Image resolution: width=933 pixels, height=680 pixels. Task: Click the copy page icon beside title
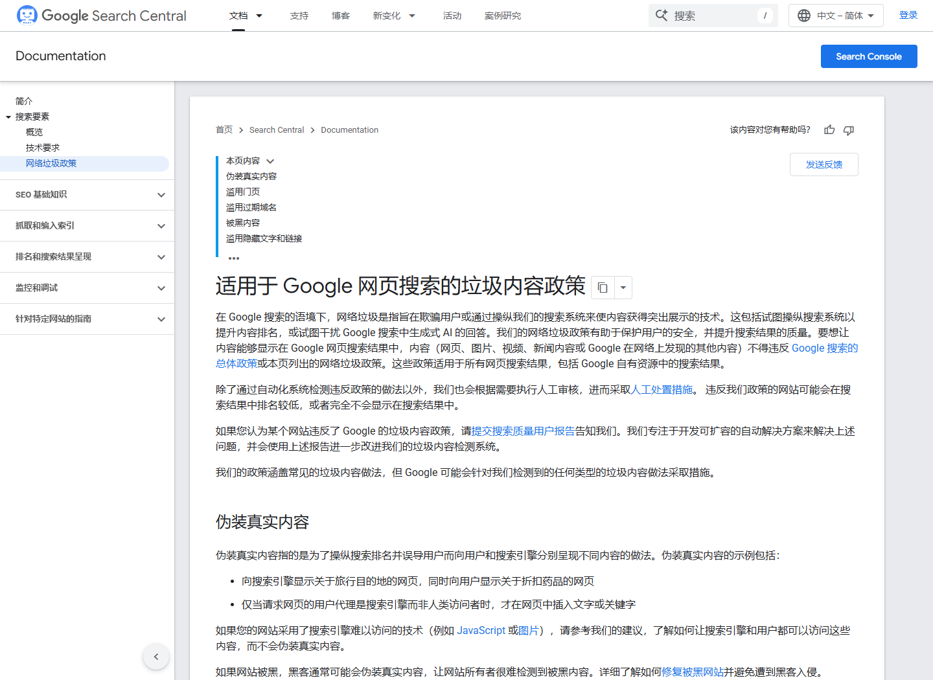pyautogui.click(x=603, y=288)
